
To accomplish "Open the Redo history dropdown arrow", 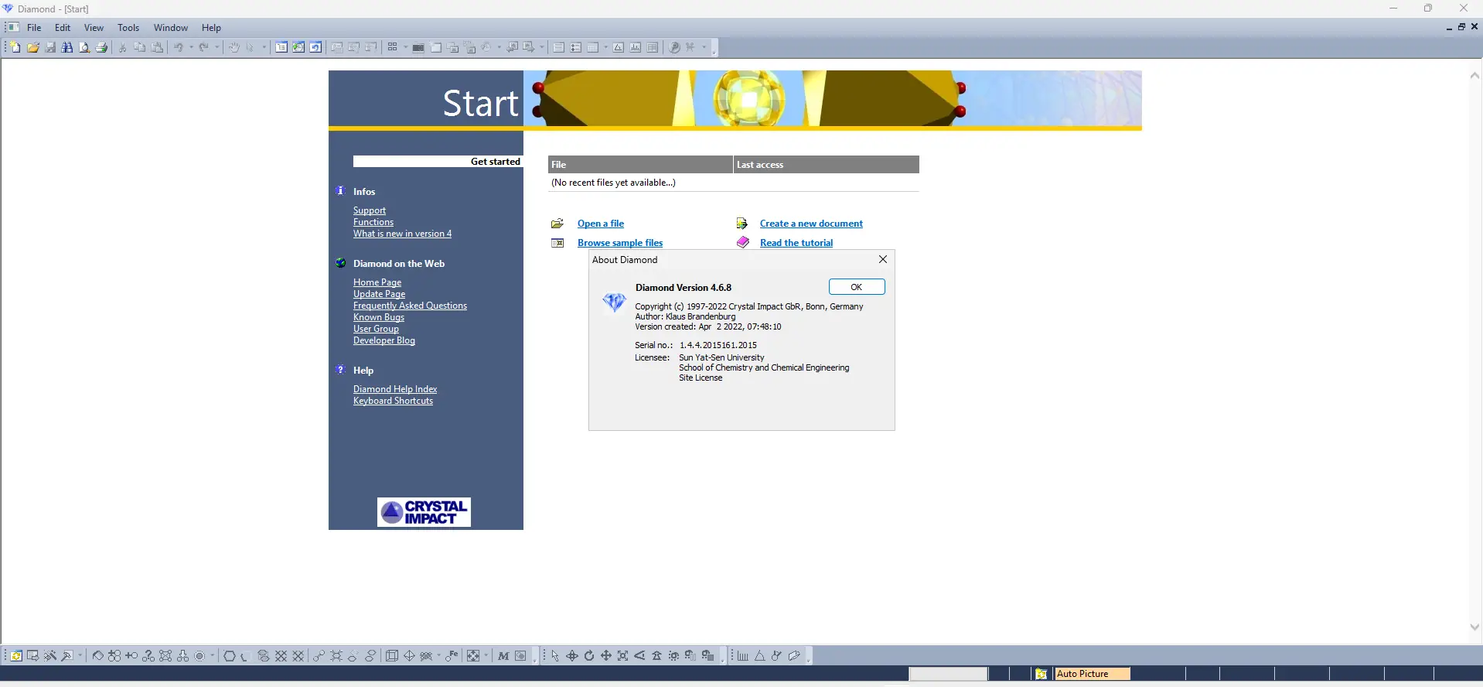I will pyautogui.click(x=216, y=47).
